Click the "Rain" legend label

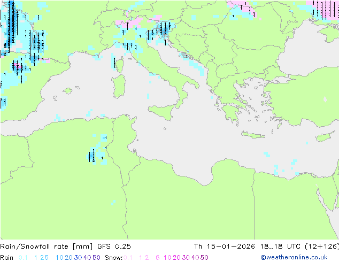[x=7, y=258]
